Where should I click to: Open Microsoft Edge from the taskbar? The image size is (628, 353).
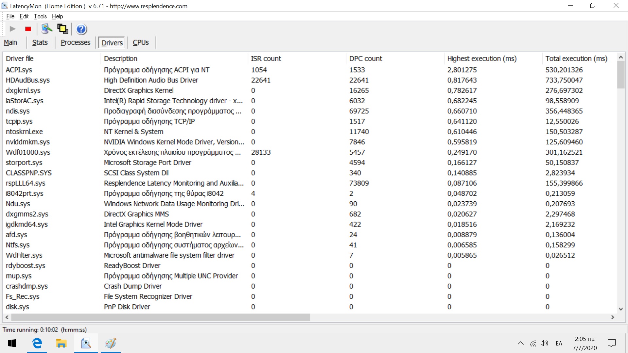coord(37,343)
